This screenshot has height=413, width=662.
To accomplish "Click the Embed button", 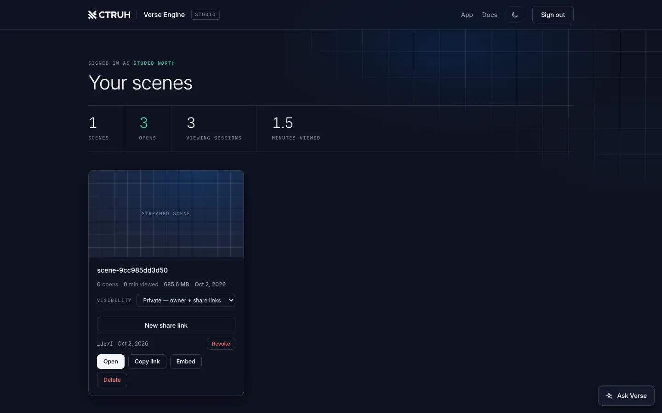I will point(186,362).
